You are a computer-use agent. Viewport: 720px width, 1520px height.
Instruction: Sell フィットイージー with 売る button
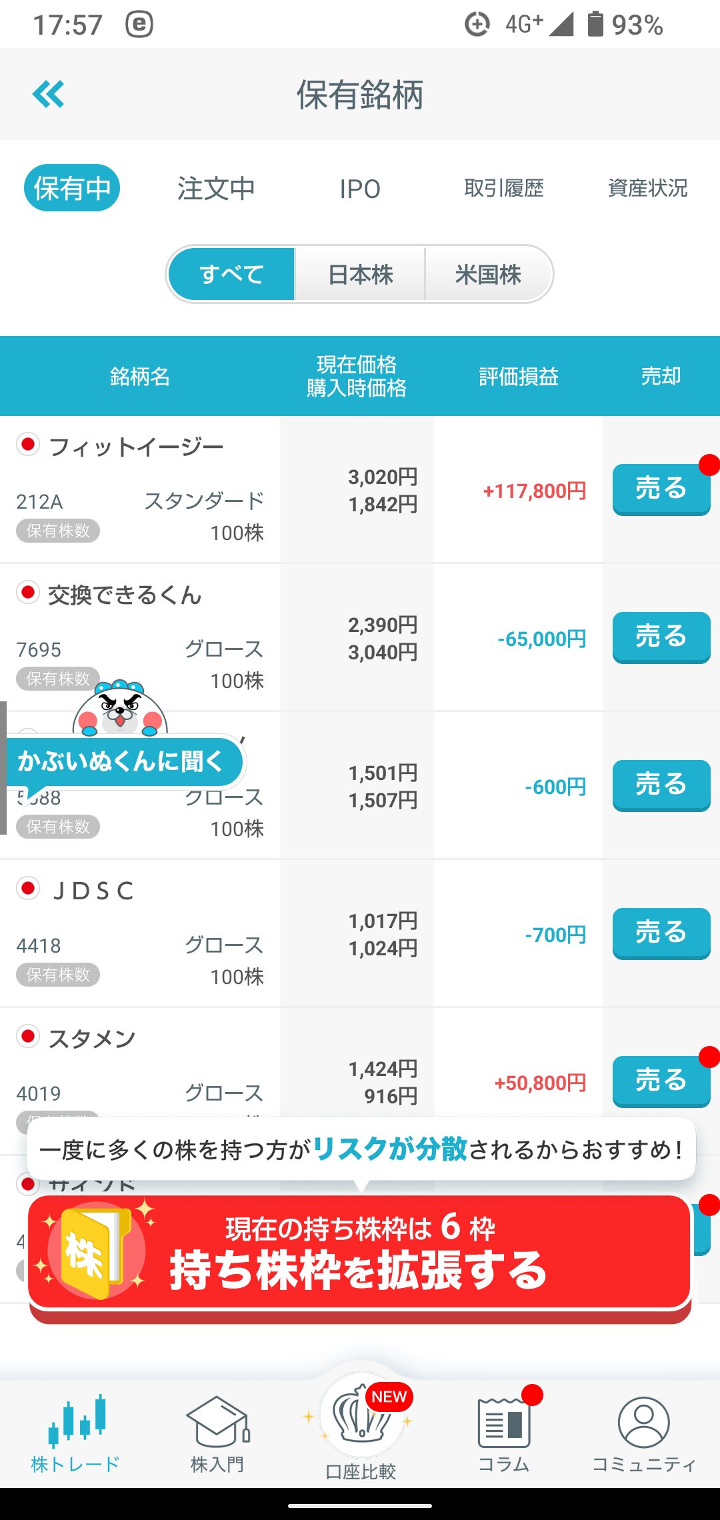pyautogui.click(x=661, y=489)
